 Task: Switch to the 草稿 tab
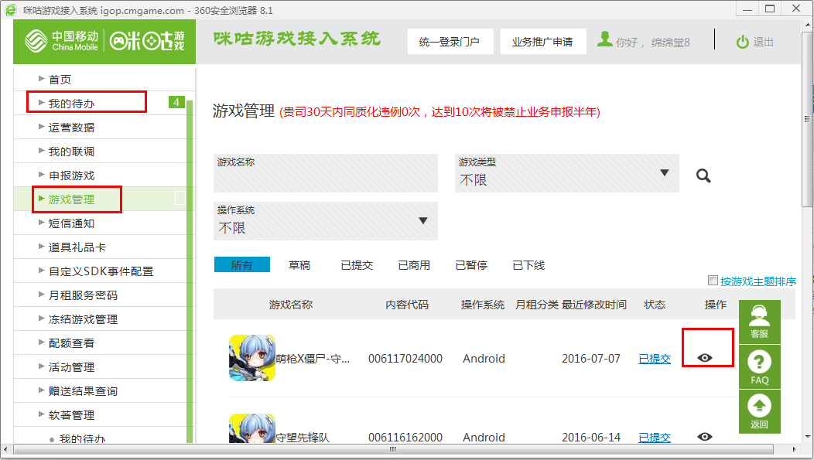coord(299,265)
